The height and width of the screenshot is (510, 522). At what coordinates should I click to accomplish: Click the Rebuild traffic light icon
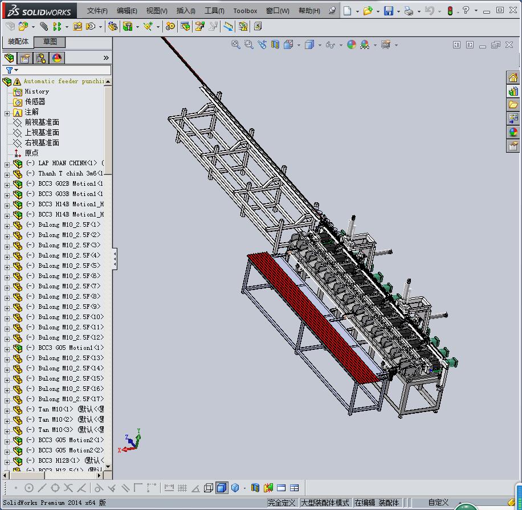(x=450, y=11)
